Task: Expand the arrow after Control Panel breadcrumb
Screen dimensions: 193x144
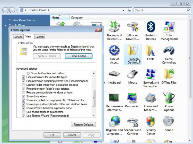Action: [49, 10]
